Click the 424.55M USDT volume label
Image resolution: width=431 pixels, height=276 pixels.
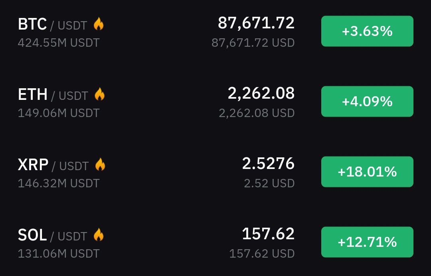point(59,43)
